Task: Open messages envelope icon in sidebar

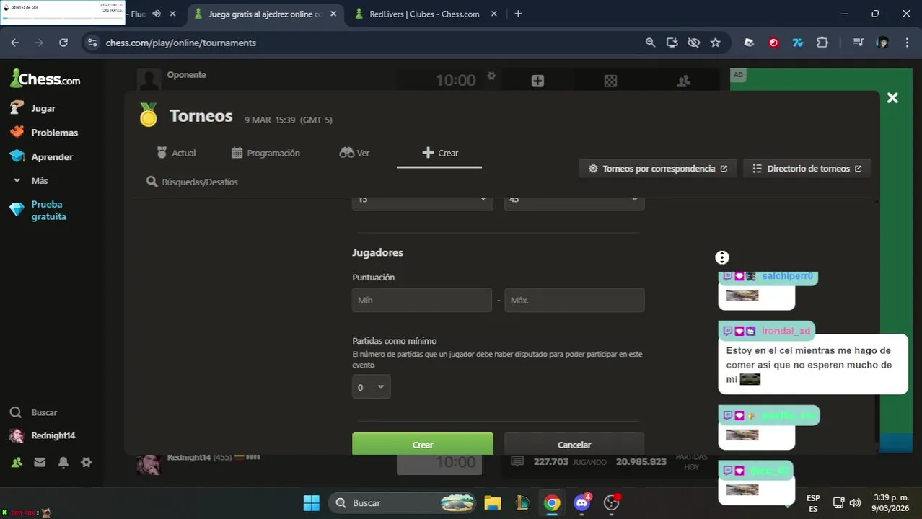Action: click(x=40, y=463)
